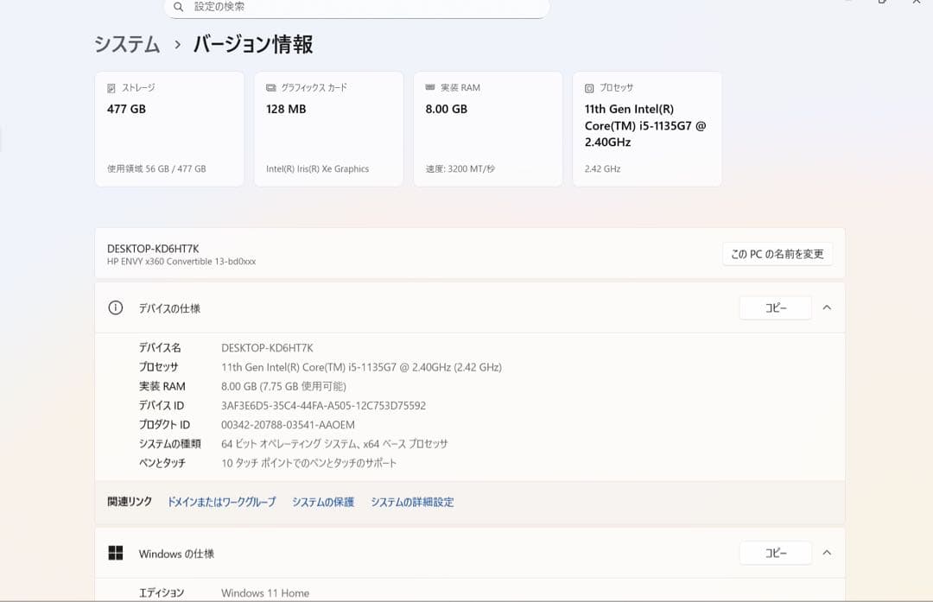Click the Windows logo icon
The height and width of the screenshot is (602, 933).
tap(116, 554)
